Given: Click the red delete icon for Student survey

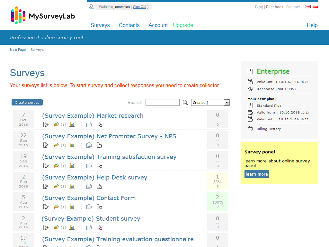Looking at the screenshot, I should pyautogui.click(x=100, y=228).
